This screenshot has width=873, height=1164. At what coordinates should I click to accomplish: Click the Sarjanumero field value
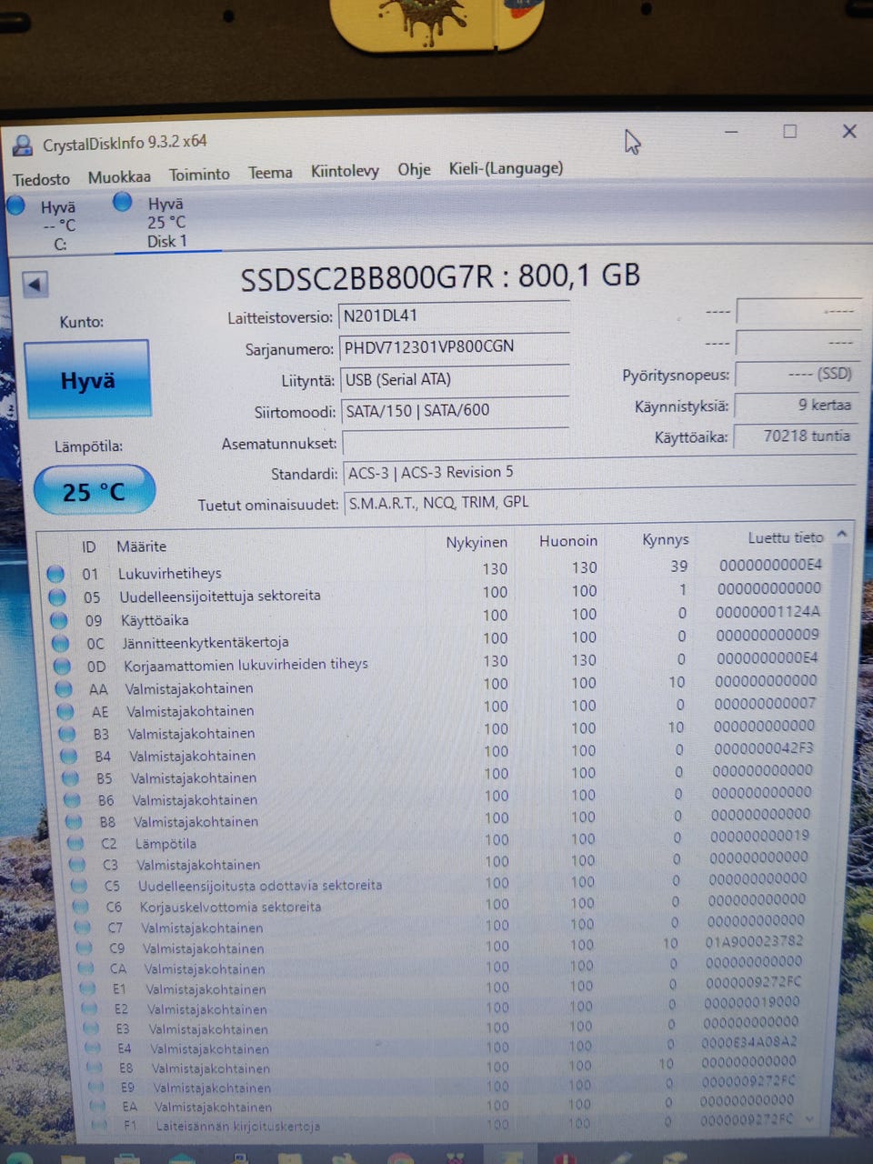(454, 347)
